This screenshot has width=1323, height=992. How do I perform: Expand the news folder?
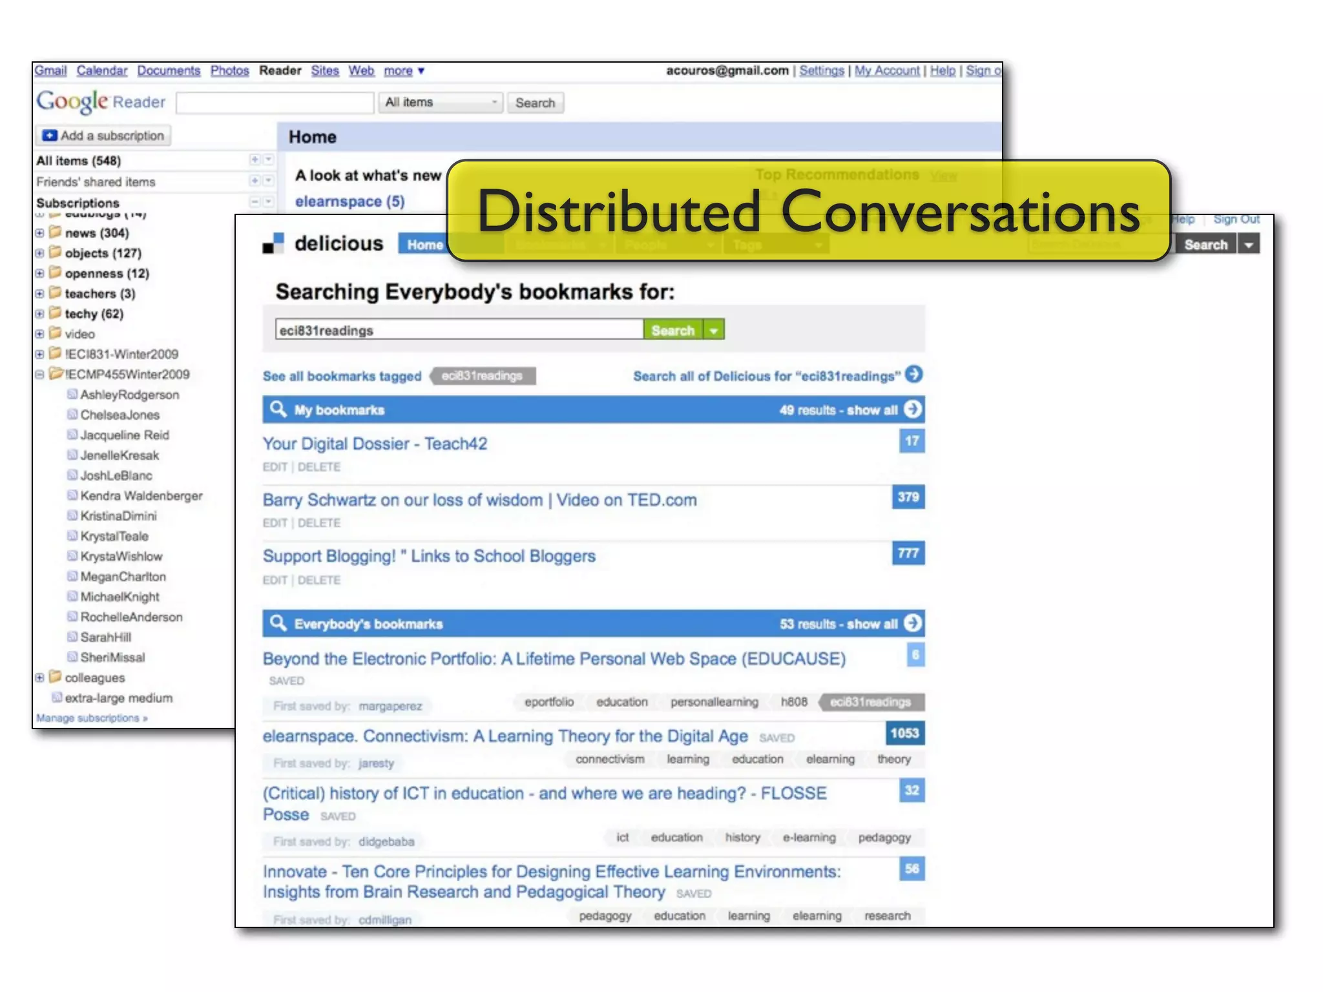40,233
